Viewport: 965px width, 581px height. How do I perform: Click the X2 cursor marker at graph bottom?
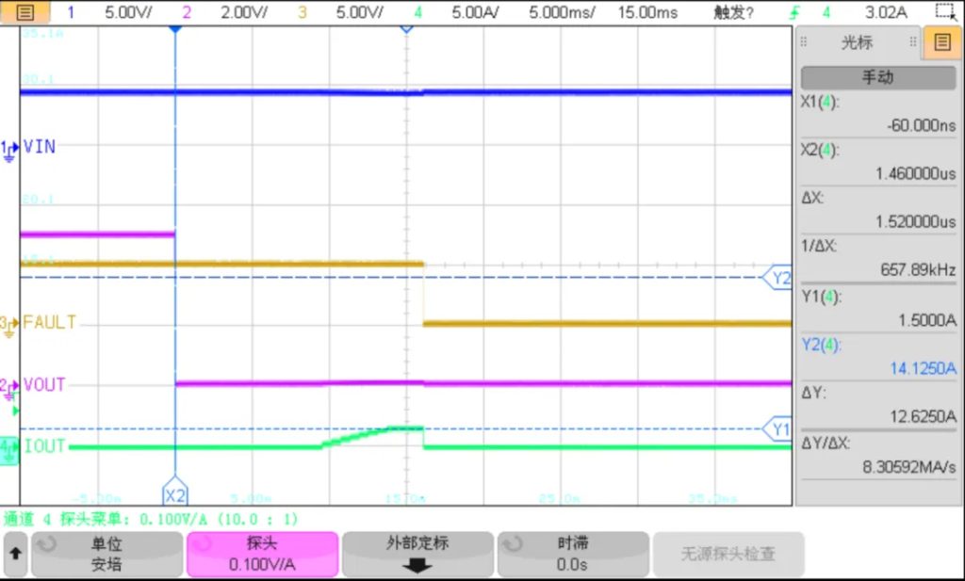(x=175, y=492)
